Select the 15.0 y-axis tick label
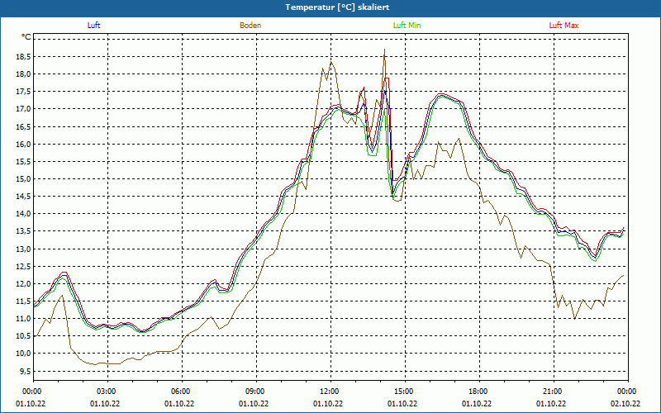The image size is (661, 413). point(22,178)
